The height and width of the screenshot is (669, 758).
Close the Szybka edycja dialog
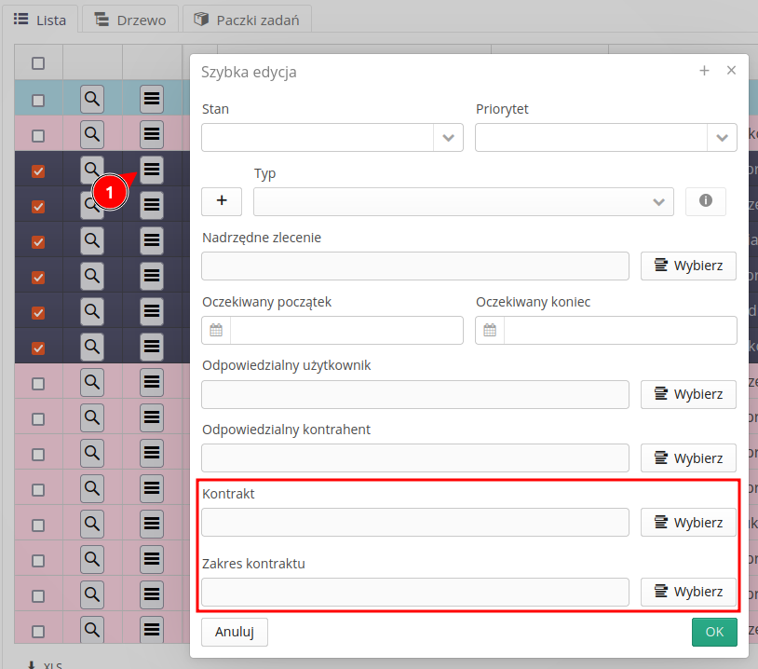[732, 71]
